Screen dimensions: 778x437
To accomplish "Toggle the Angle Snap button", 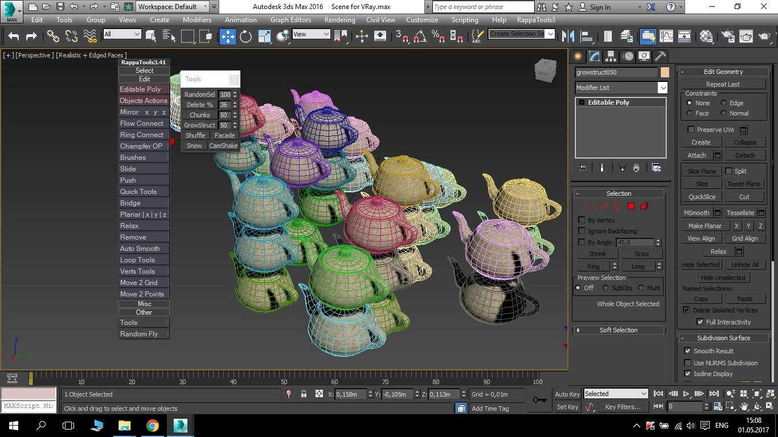I will tap(420, 36).
